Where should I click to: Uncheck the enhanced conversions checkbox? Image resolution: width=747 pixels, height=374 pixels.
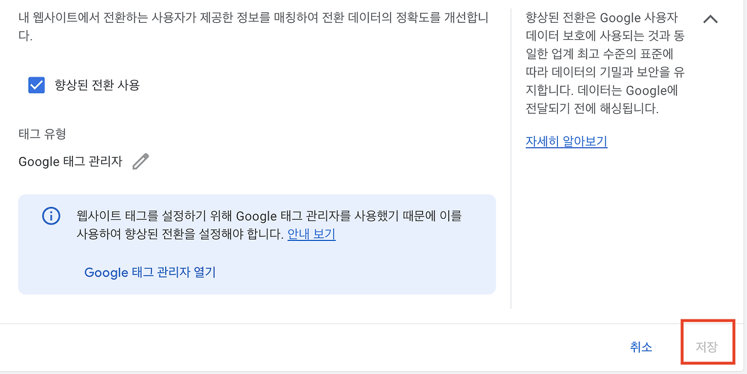pyautogui.click(x=36, y=85)
